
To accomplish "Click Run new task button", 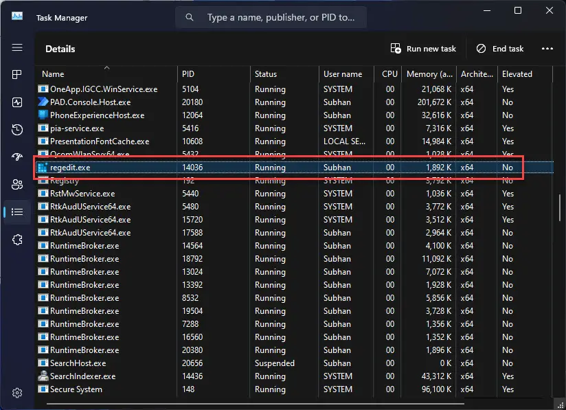I will tap(423, 49).
